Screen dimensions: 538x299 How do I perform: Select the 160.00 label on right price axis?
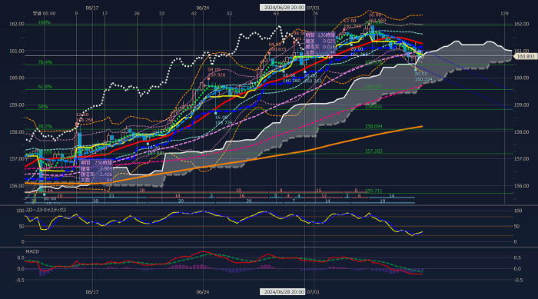[521, 78]
